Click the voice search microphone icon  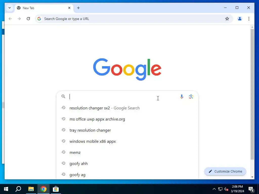182,97
